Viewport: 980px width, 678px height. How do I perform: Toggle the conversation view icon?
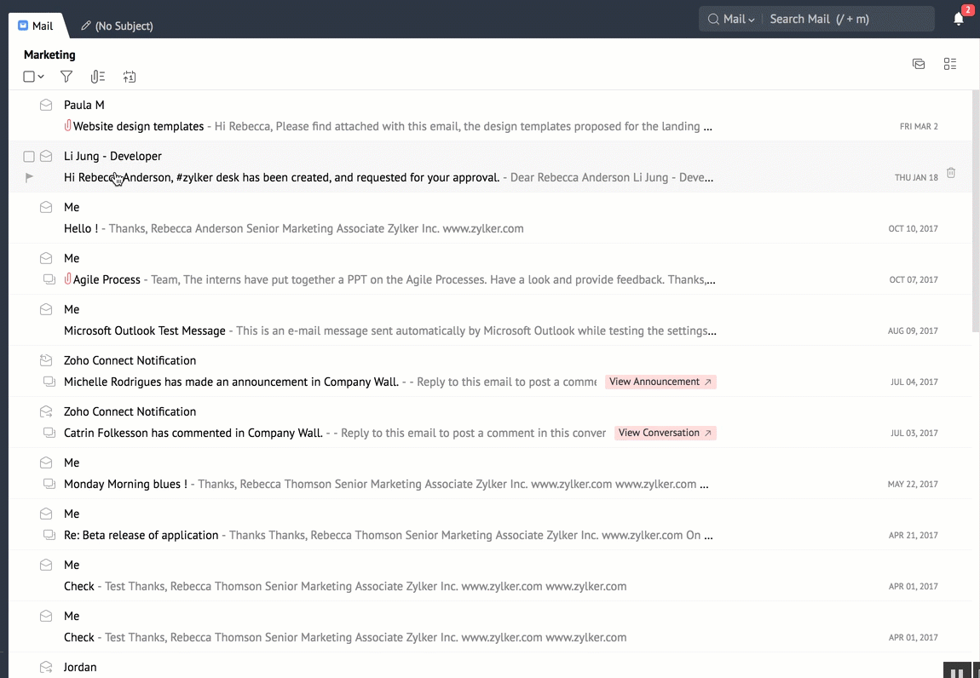(x=919, y=64)
